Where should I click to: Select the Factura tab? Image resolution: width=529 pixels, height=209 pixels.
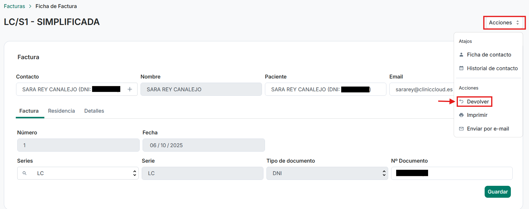(x=29, y=111)
